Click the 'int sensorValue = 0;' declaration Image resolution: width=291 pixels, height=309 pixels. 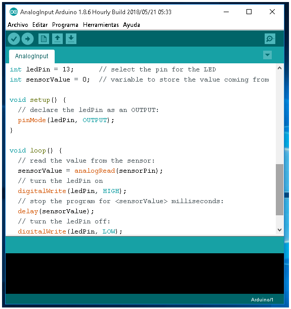50,80
